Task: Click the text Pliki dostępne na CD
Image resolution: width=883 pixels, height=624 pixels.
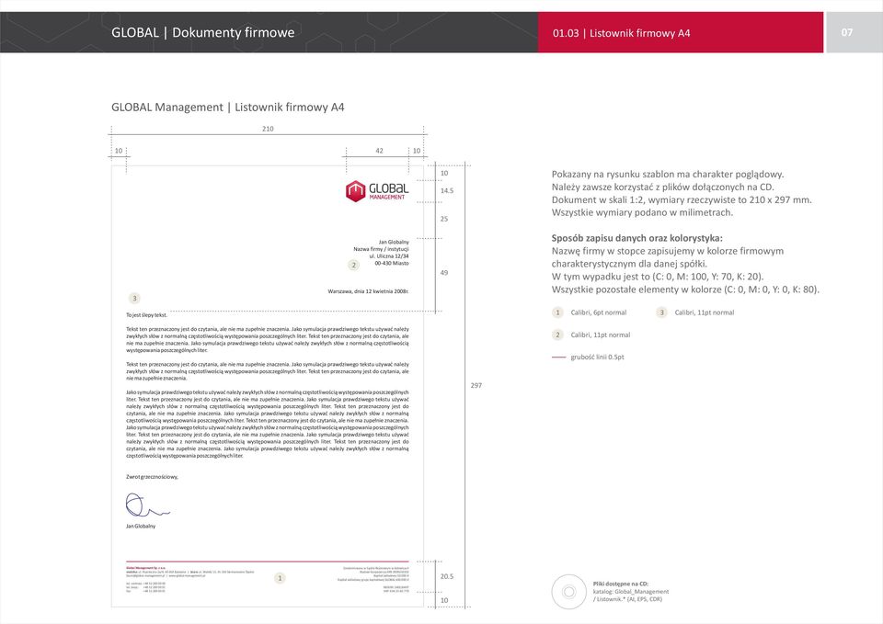Action: [x=621, y=584]
